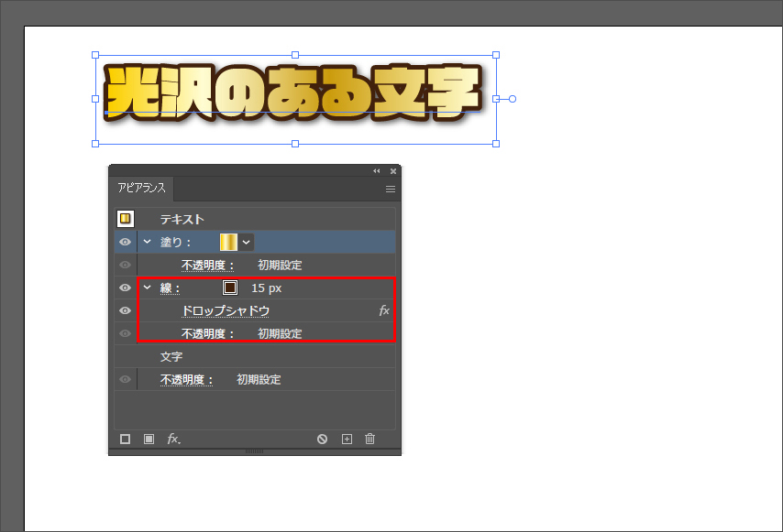Open the fx Add New Effect menu
The height and width of the screenshot is (532, 783).
173,439
